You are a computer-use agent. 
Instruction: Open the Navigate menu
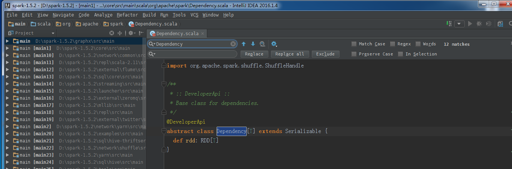(x=63, y=15)
